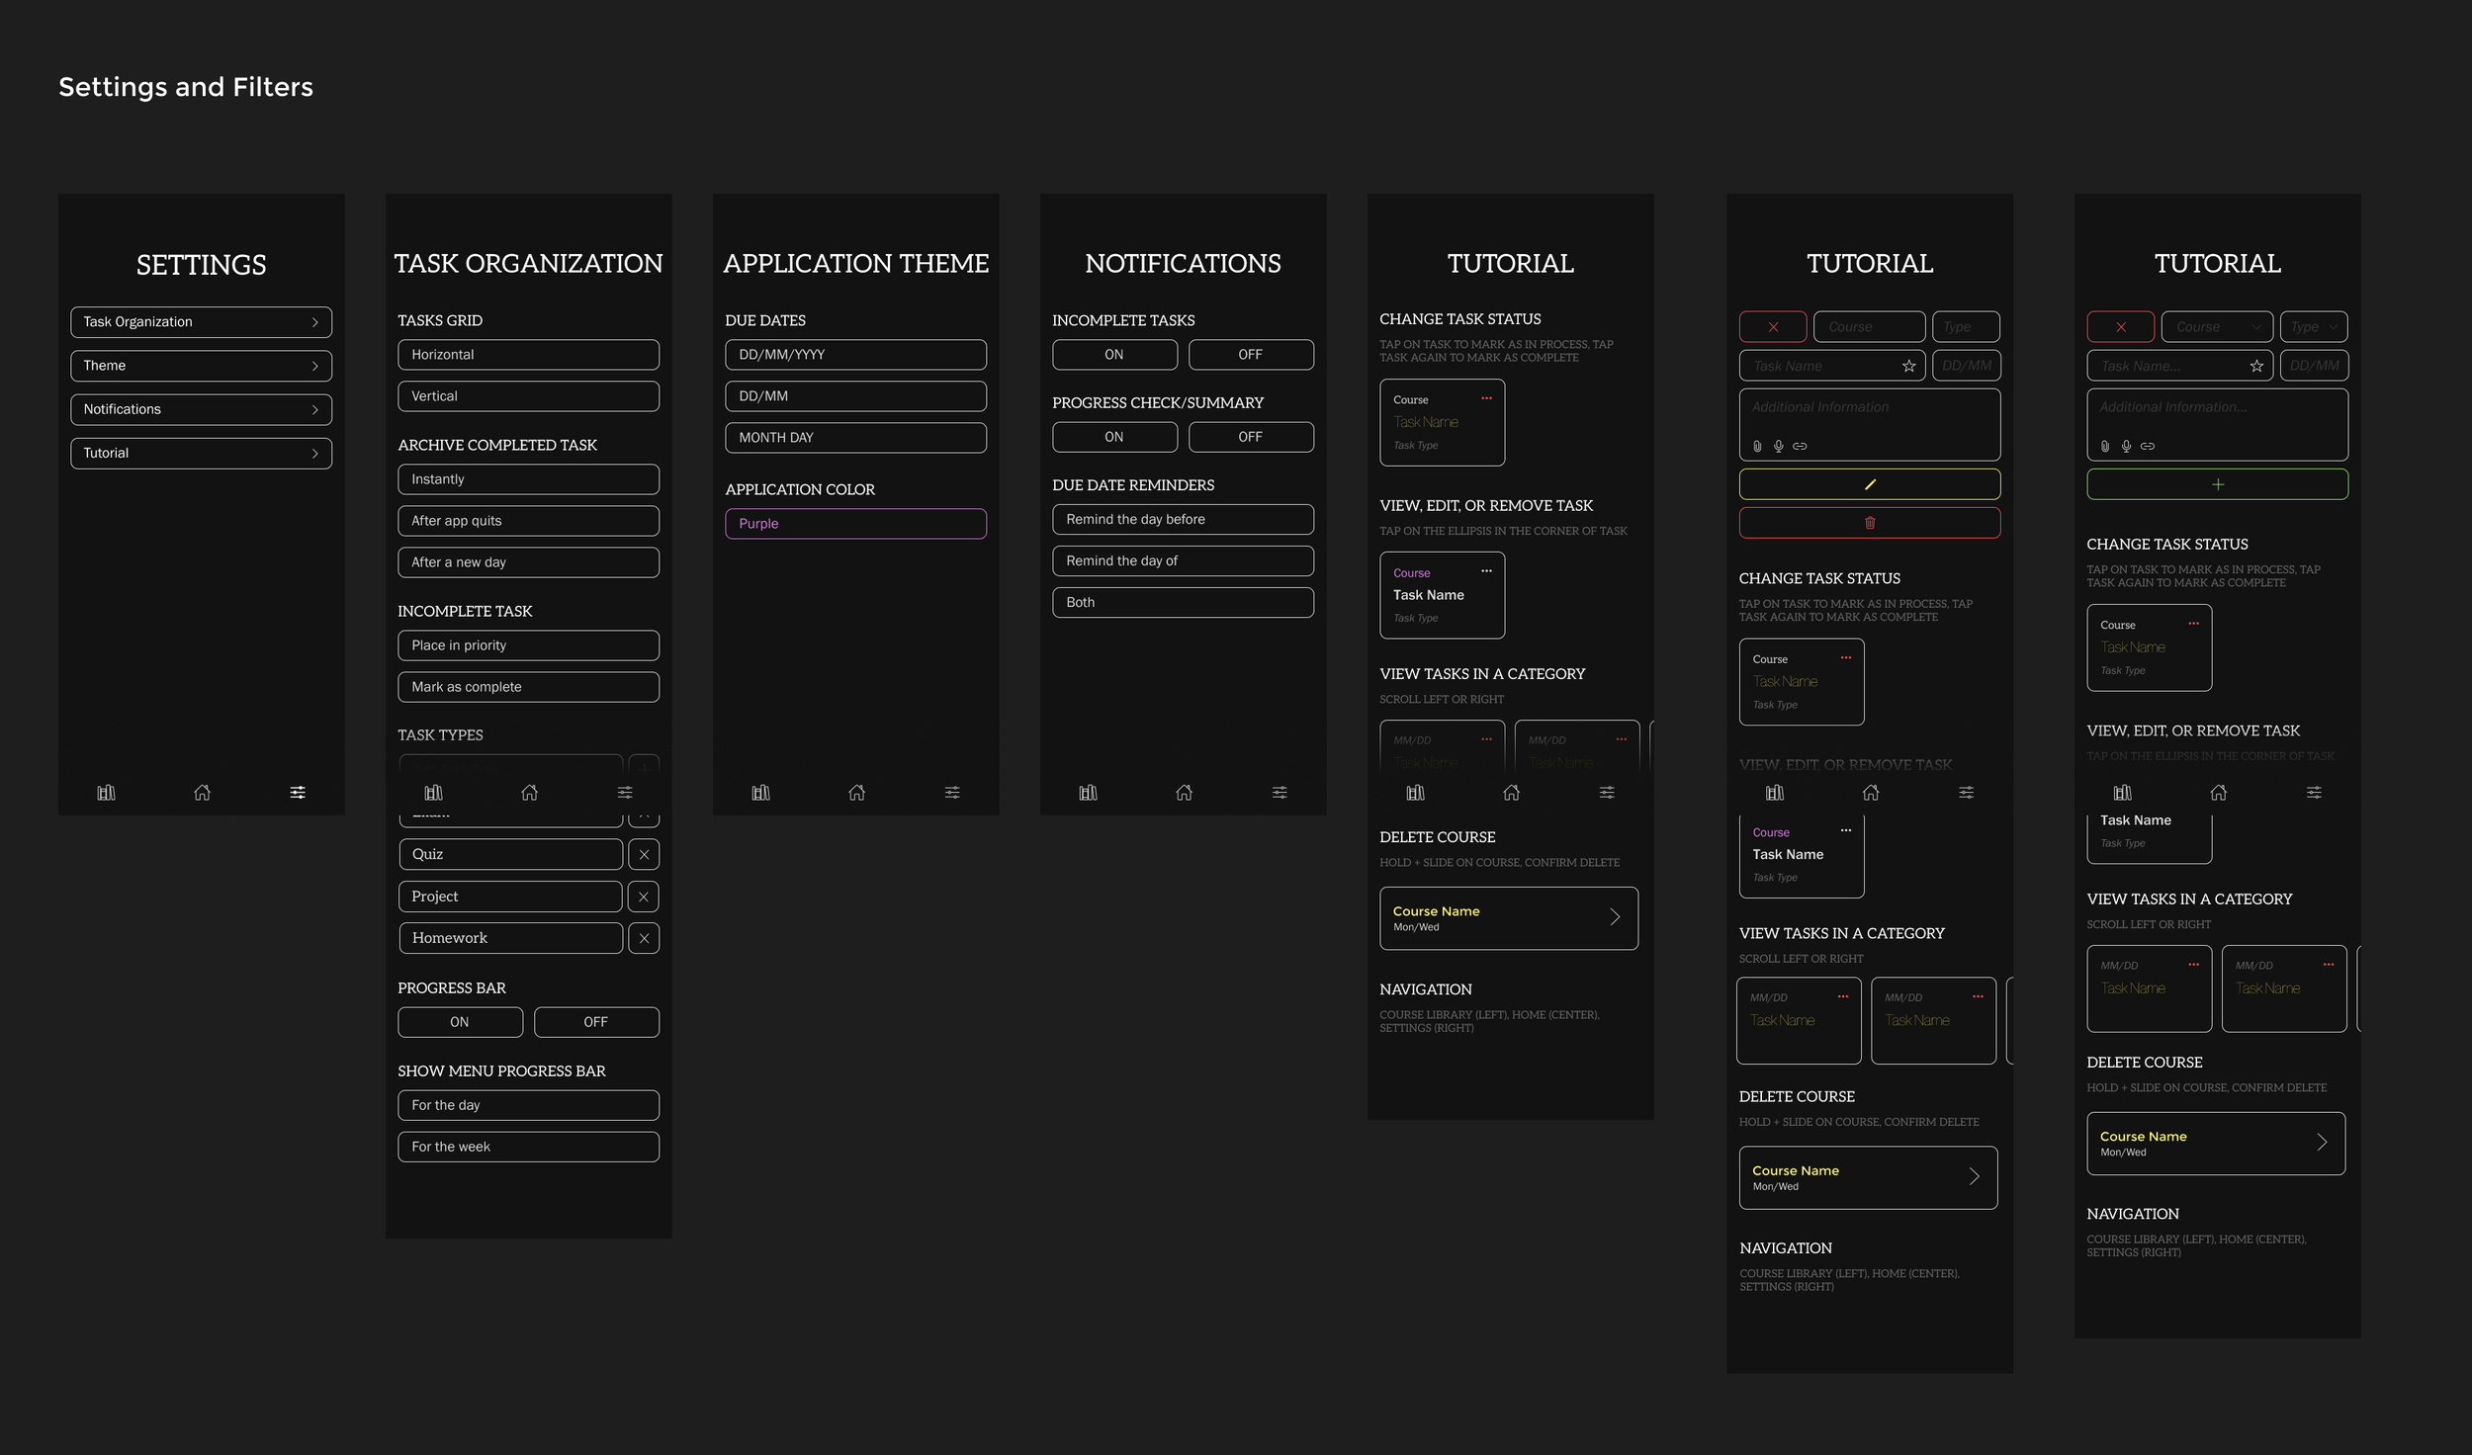The image size is (2472, 1455).
Task: Click red X beside the Course dropdown with chevron
Action: coord(2120,327)
